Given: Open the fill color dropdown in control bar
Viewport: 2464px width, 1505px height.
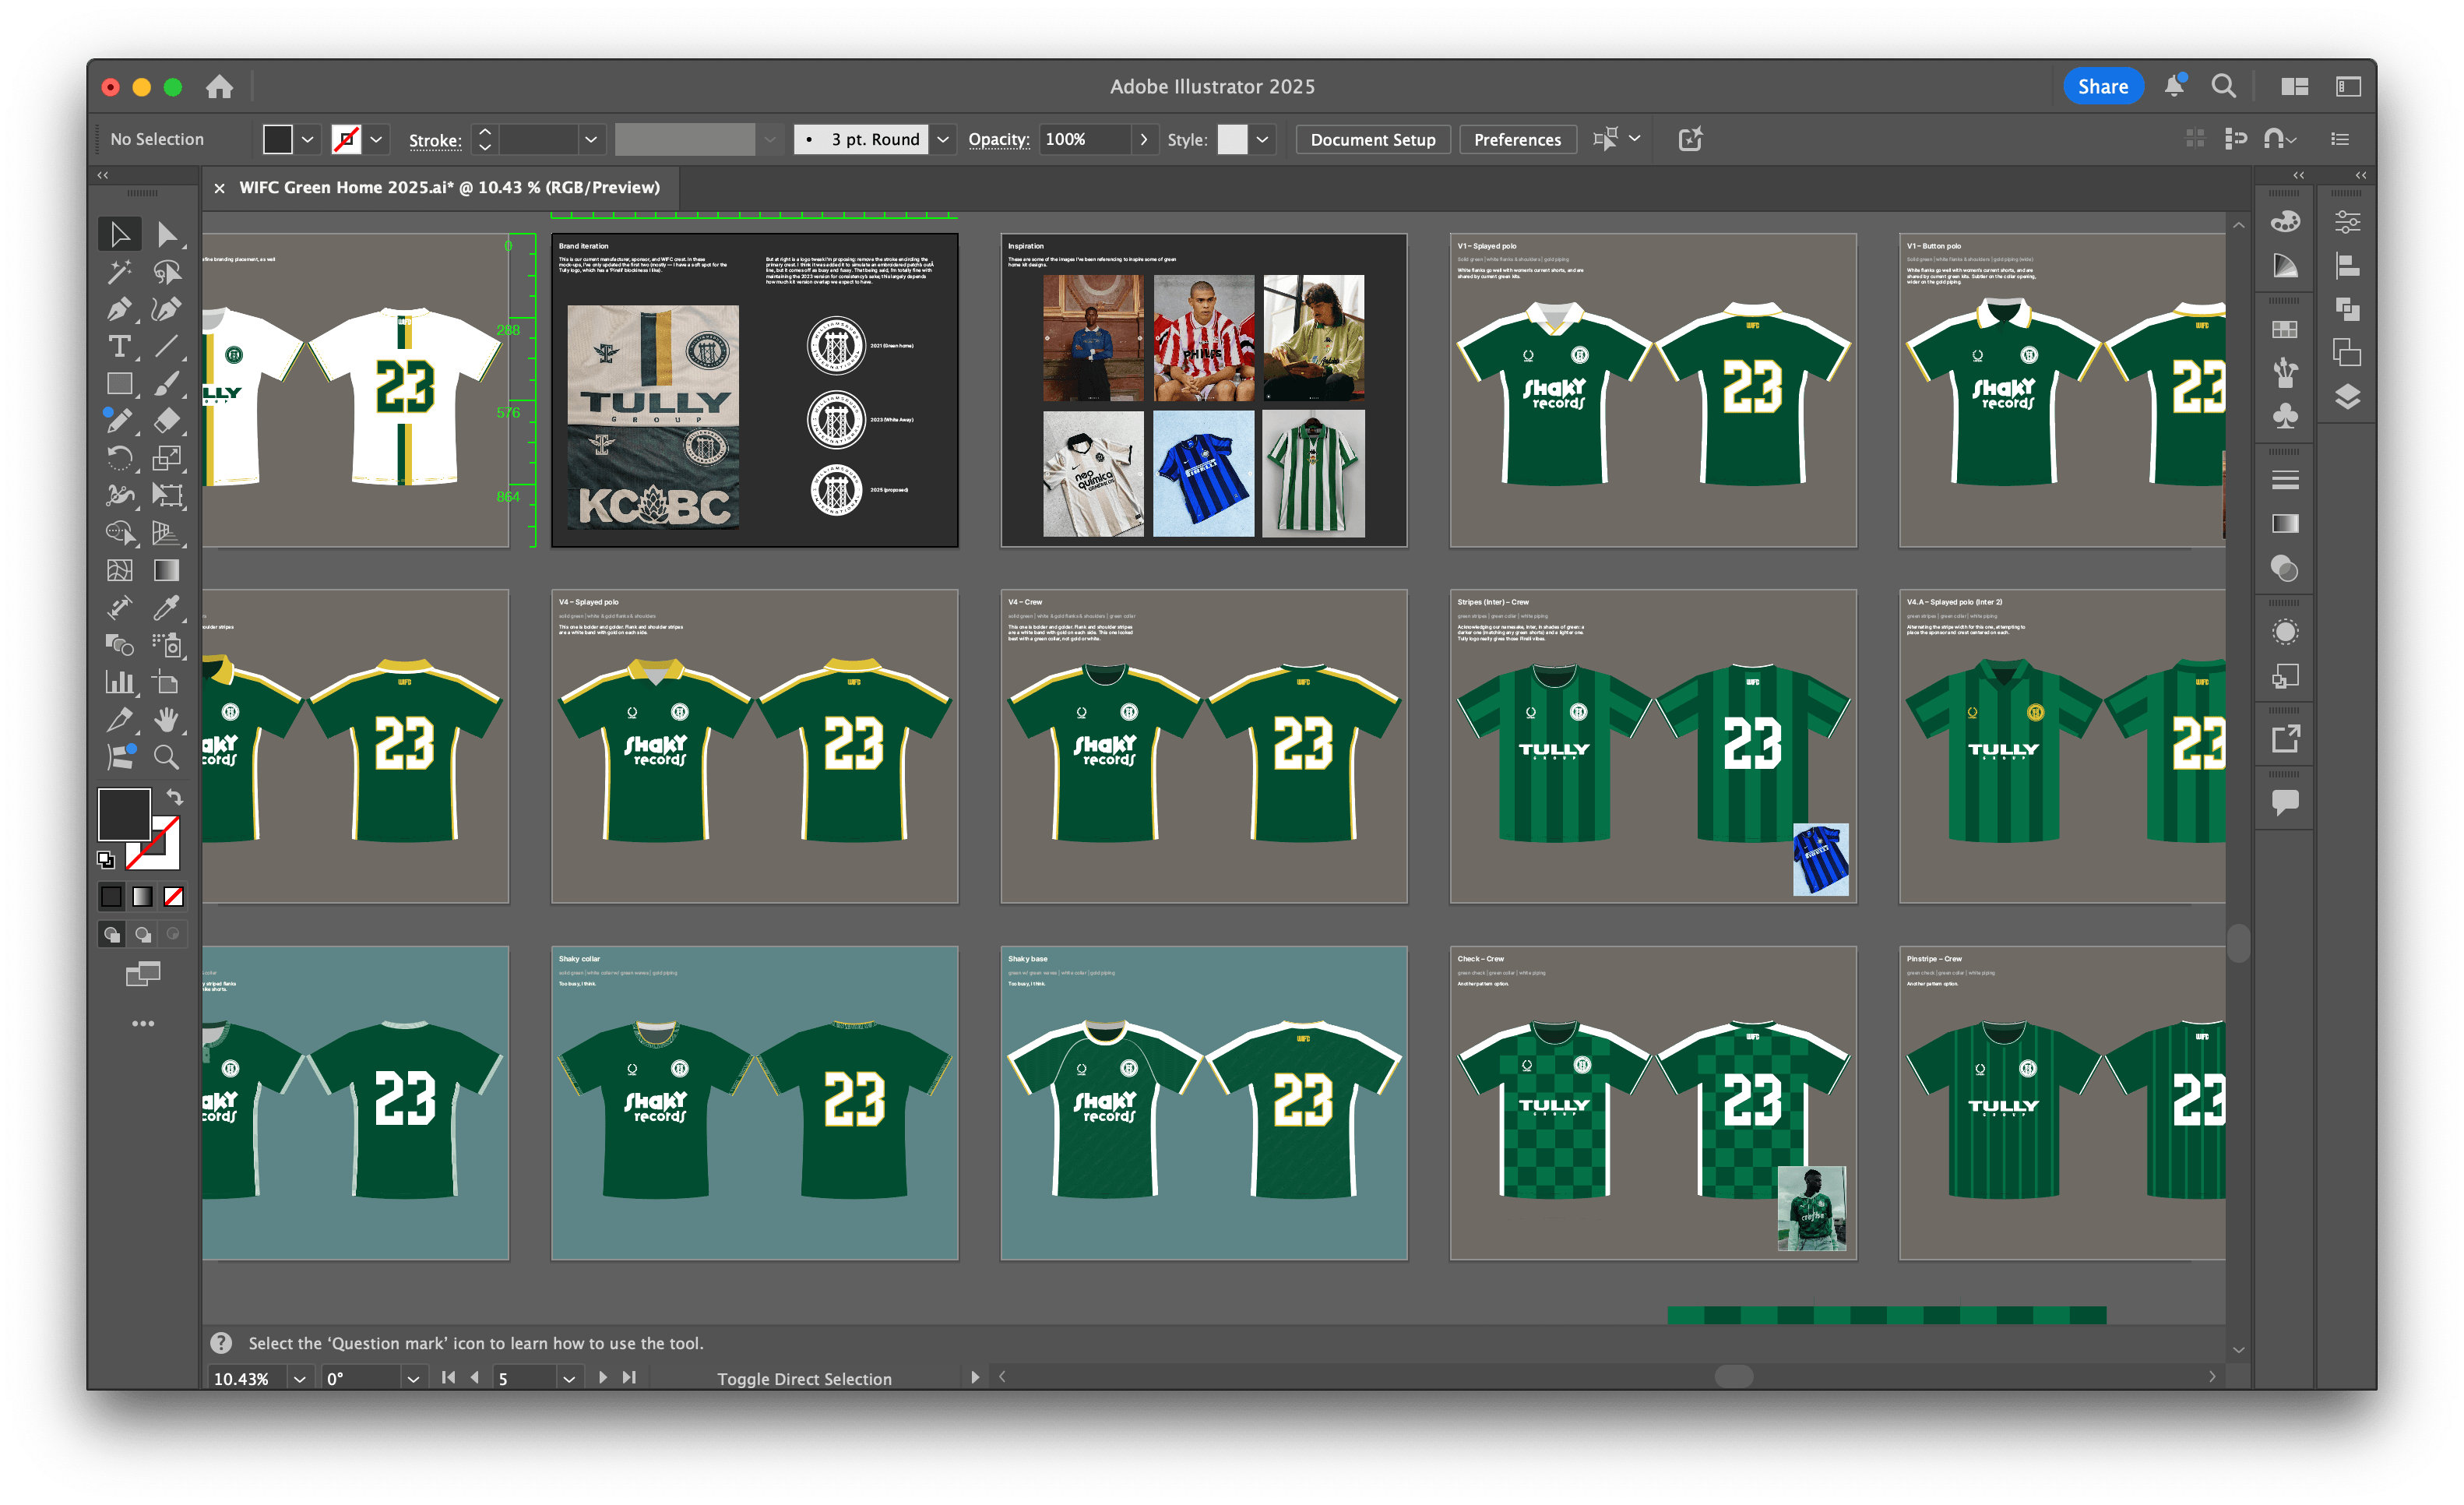Looking at the screenshot, I should [308, 139].
